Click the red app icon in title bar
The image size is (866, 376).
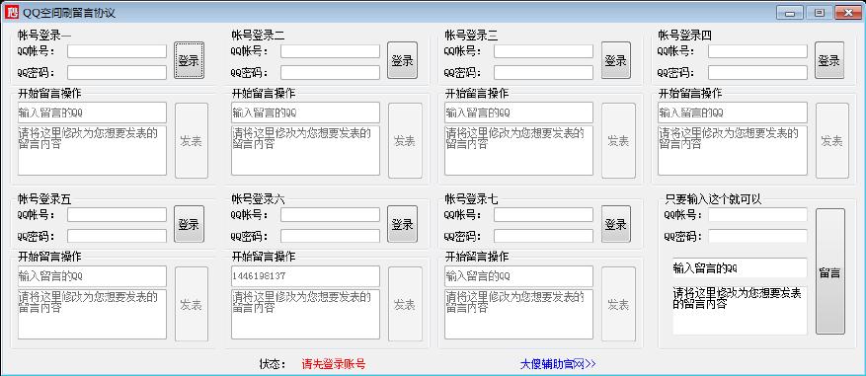[x=12, y=12]
